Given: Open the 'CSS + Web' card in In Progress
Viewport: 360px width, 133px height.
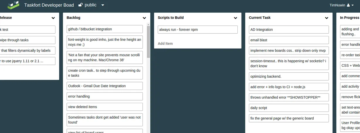Looking at the screenshot, I should (x=350, y=66).
